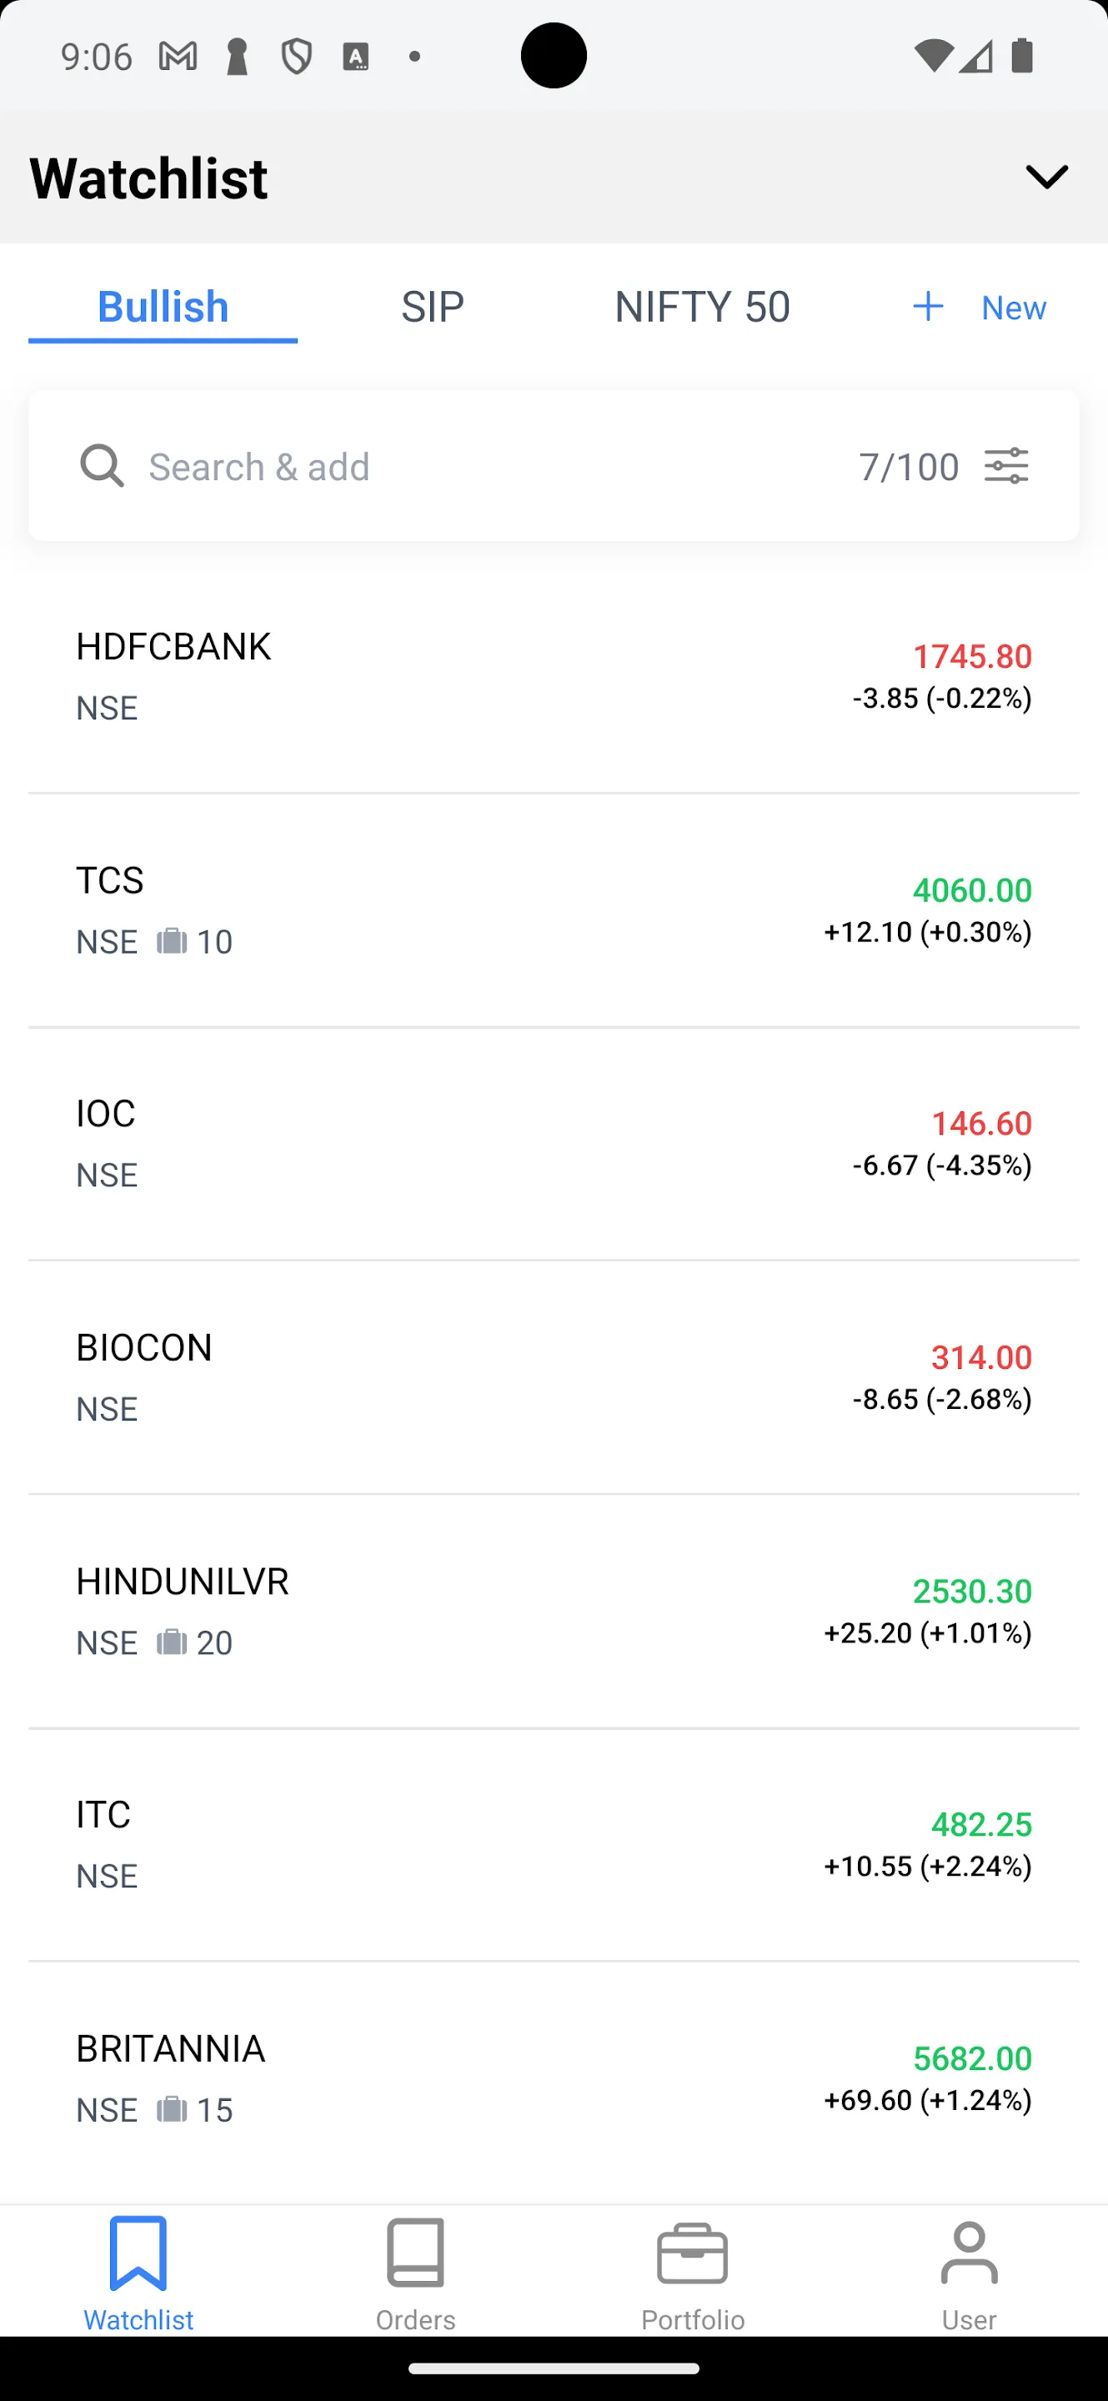Screen dimensions: 1108x2401
Task: Tap the TCS holdings briefcase icon
Action: coord(172,940)
